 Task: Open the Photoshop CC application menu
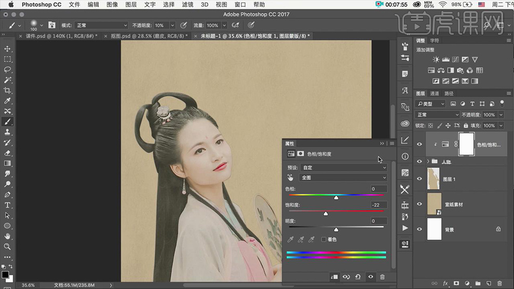click(42, 5)
